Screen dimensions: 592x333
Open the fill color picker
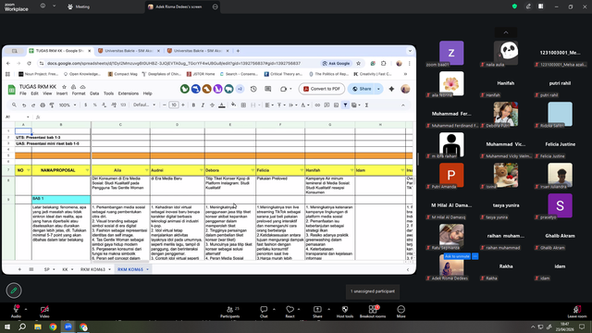(x=234, y=105)
